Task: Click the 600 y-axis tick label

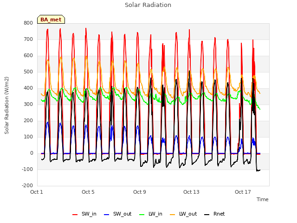Action: (28, 56)
